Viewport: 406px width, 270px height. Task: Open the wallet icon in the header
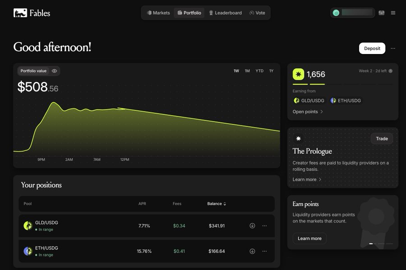[x=381, y=13]
